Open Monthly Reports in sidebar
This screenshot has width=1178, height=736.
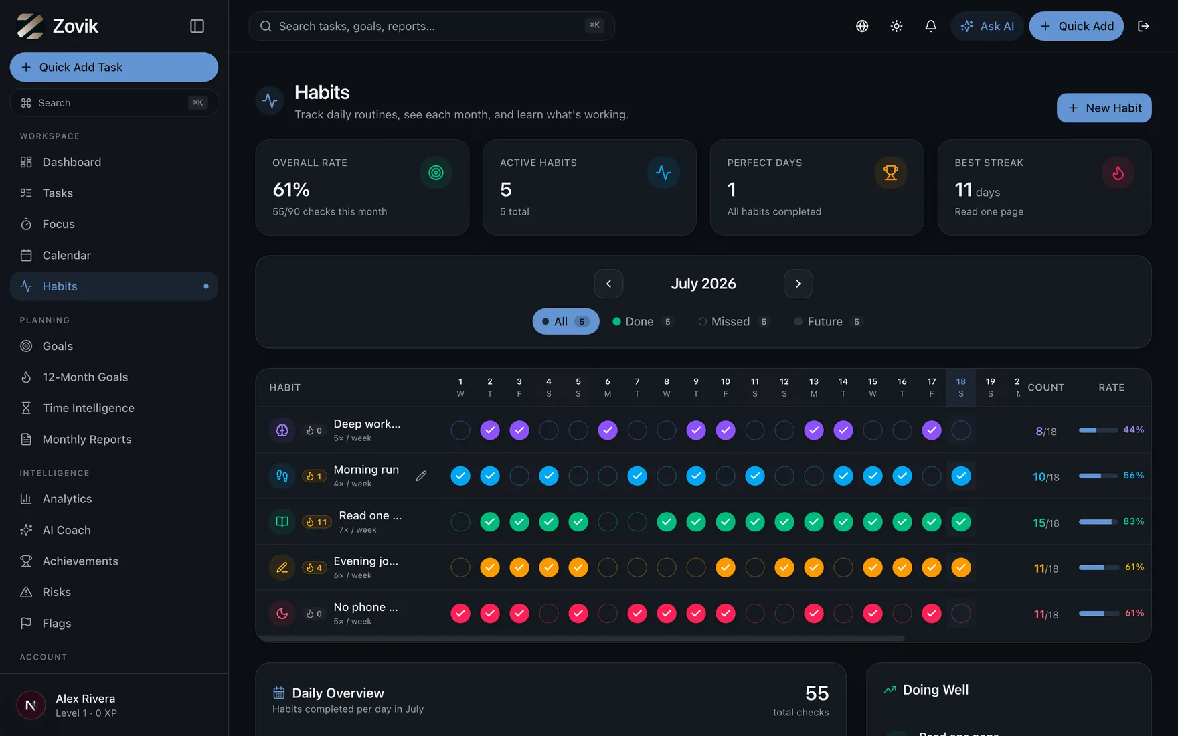(x=114, y=440)
